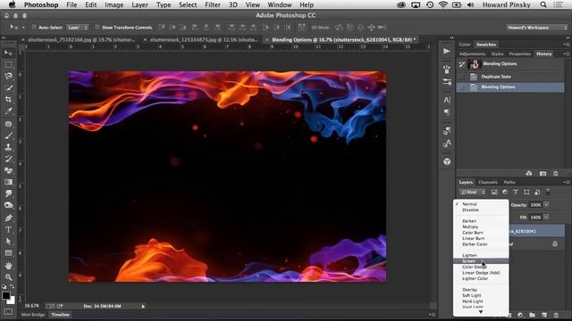This screenshot has height=321, width=572.
Task: Select the Zoom tool
Action: 8,277
